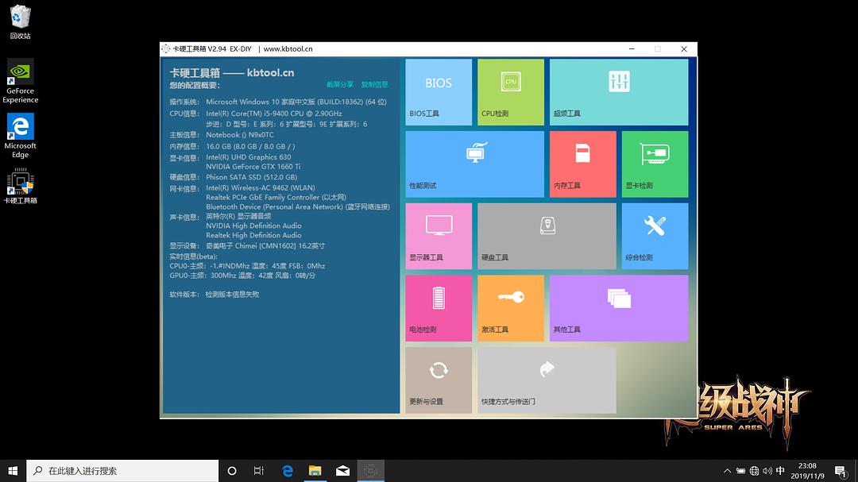
Task: Open Edge from the taskbar
Action: pos(288,471)
